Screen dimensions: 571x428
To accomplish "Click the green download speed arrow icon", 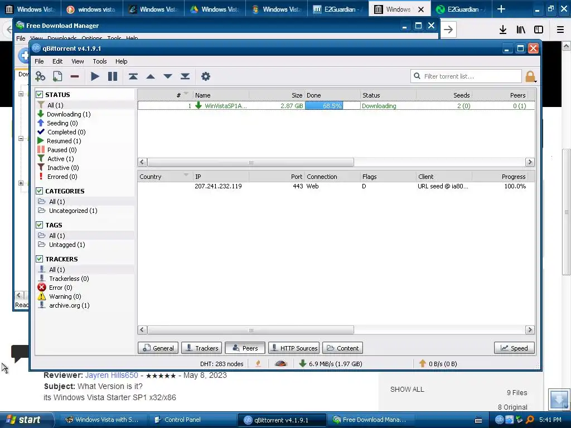I will (302, 363).
